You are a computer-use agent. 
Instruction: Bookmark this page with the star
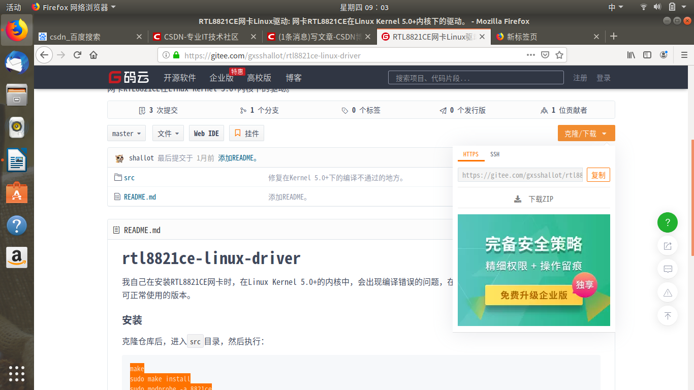(559, 55)
